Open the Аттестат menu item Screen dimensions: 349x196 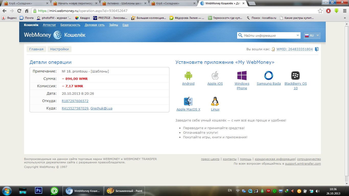(x=49, y=25)
